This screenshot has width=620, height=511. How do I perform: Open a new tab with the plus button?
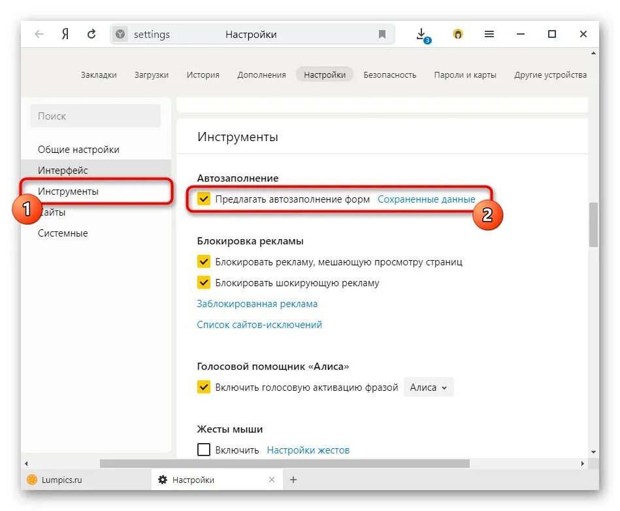(x=293, y=480)
